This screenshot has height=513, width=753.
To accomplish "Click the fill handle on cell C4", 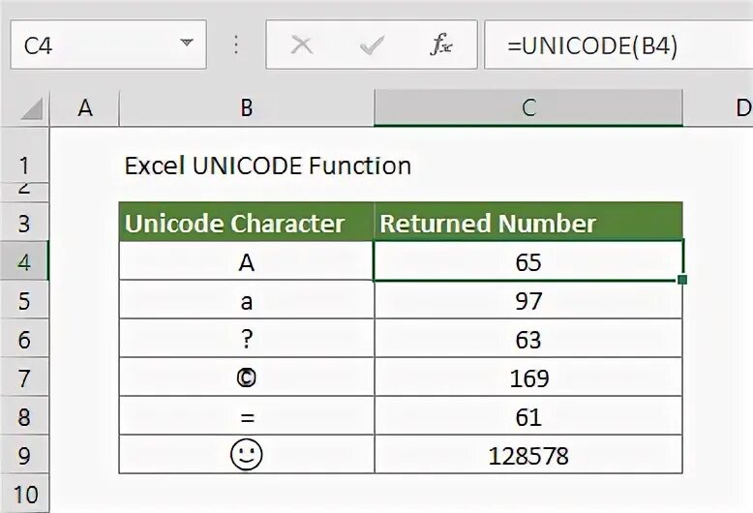I will 682,280.
